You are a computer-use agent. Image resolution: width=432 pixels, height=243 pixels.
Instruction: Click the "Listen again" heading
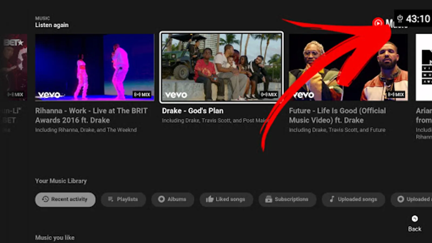[x=52, y=25]
